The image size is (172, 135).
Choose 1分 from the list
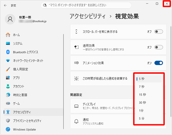click(x=149, y=111)
